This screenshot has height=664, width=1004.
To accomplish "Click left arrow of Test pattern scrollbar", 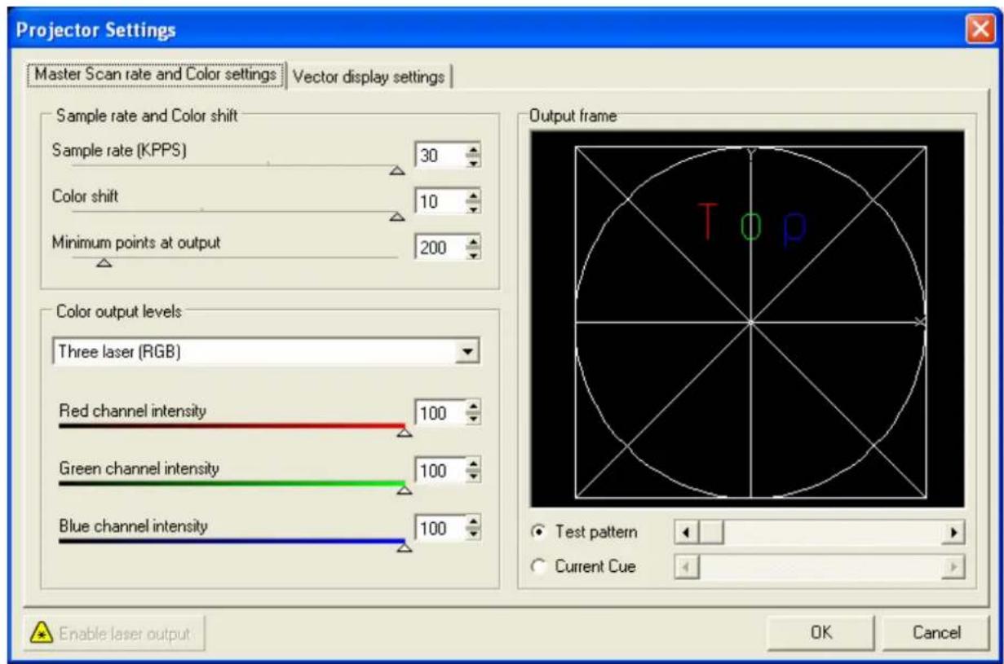I will pyautogui.click(x=687, y=532).
